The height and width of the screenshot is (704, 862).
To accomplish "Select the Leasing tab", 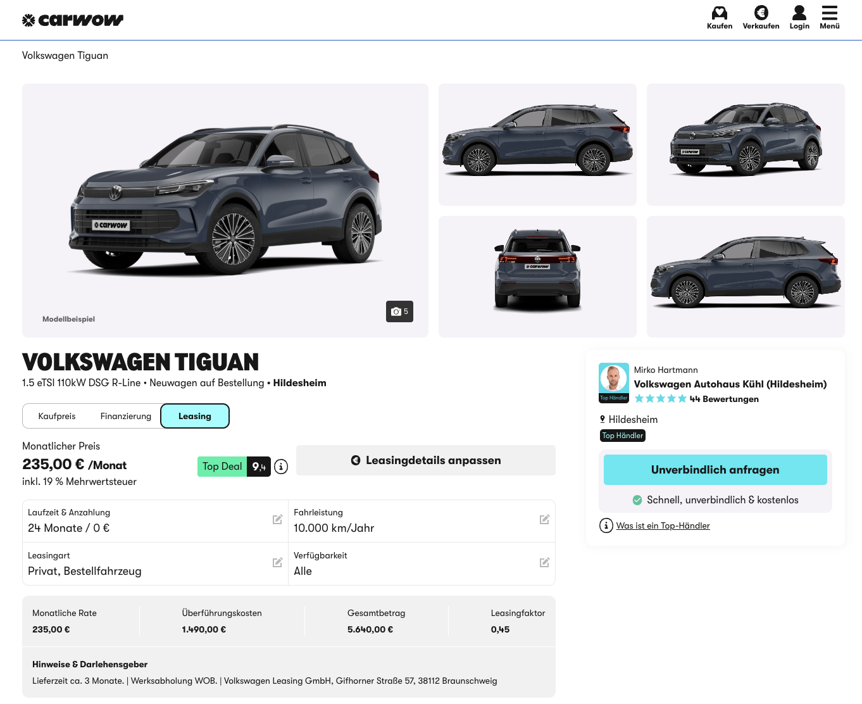I will 195,416.
